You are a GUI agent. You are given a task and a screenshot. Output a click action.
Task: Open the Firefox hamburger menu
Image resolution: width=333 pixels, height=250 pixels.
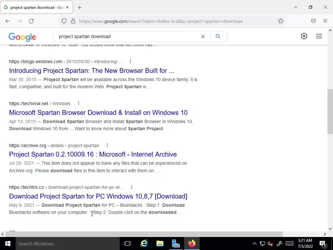point(325,21)
